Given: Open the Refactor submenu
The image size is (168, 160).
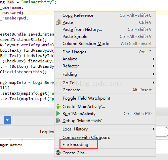Looking at the screenshot, I should tap(105, 66).
